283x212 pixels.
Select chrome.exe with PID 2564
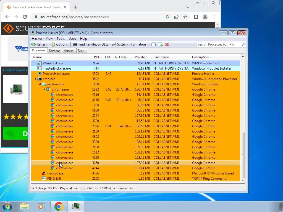[x=136, y=116]
